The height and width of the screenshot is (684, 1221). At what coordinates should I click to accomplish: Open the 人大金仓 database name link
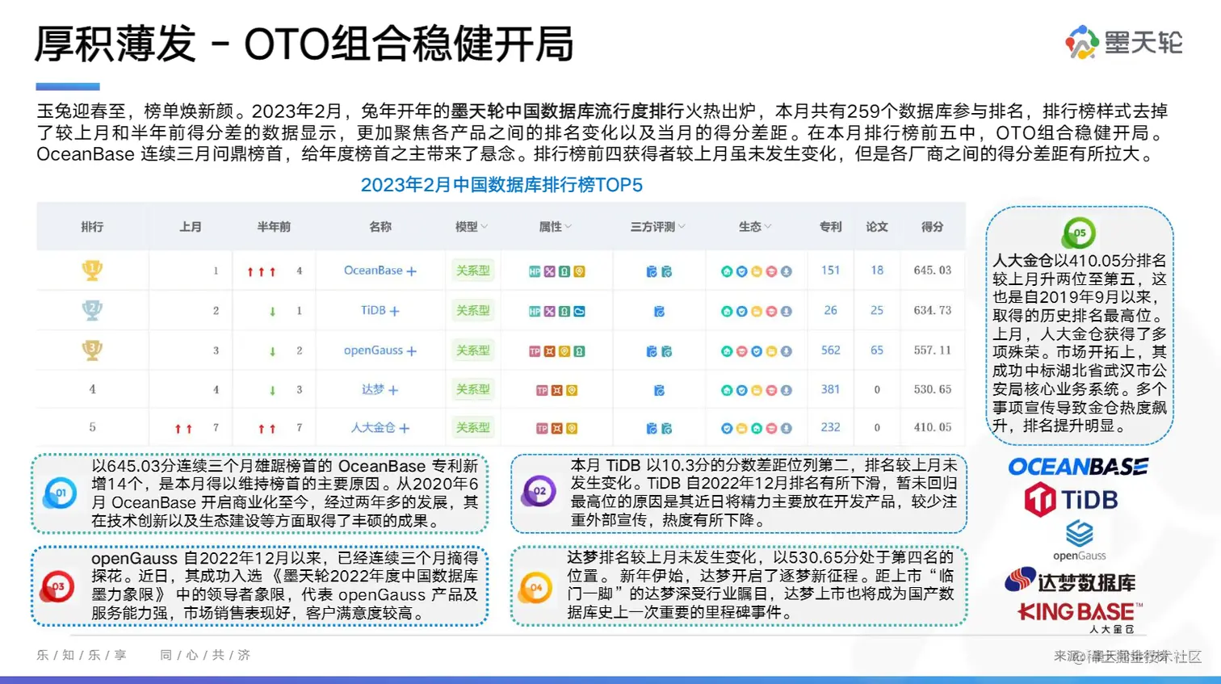[373, 427]
